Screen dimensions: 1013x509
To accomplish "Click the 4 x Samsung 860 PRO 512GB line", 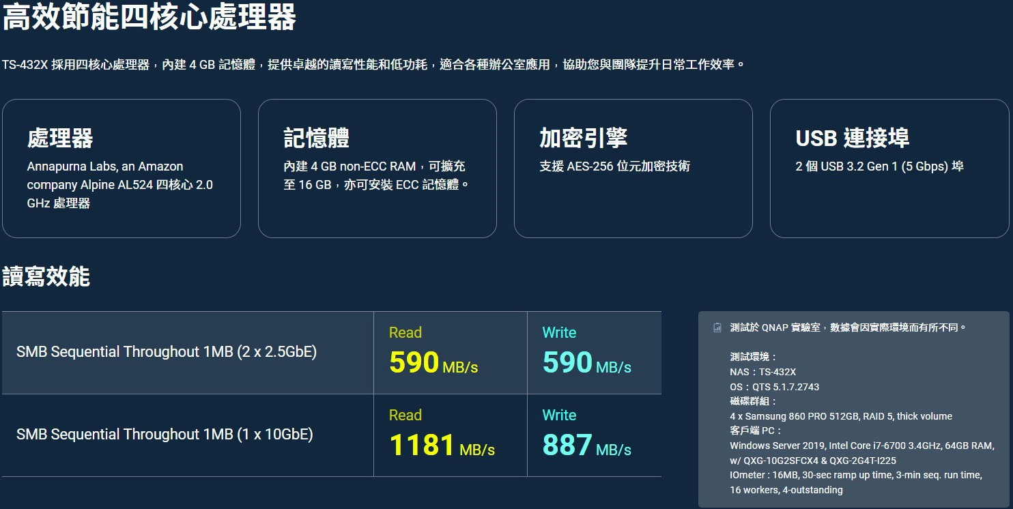I will pos(841,416).
